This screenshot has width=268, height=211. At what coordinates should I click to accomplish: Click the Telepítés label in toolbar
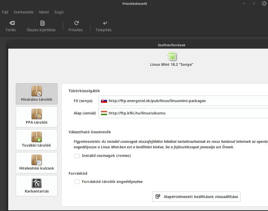click(103, 30)
